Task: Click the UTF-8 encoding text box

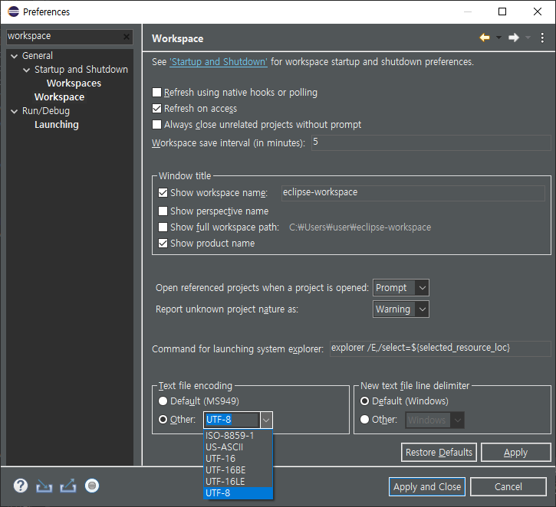Action: (232, 420)
